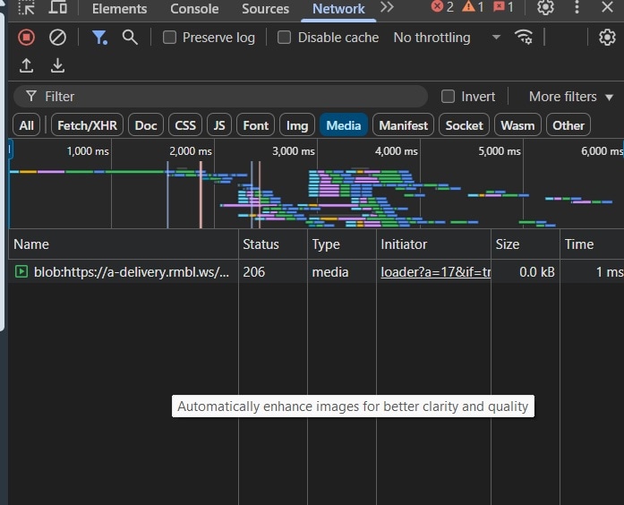Screen dimensions: 624x505
Task: Export HAR file download icon
Action: pos(57,65)
